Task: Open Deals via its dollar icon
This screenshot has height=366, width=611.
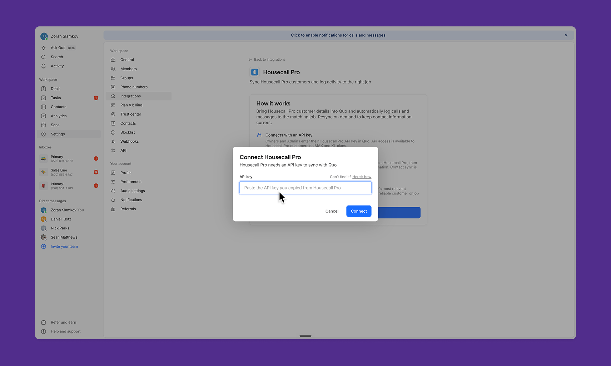Action: (x=44, y=89)
